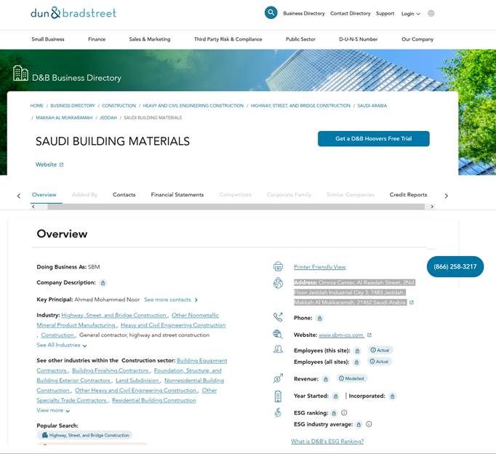Click the phone handset icon
Image resolution: width=496 pixels, height=454 pixels.
point(278,317)
